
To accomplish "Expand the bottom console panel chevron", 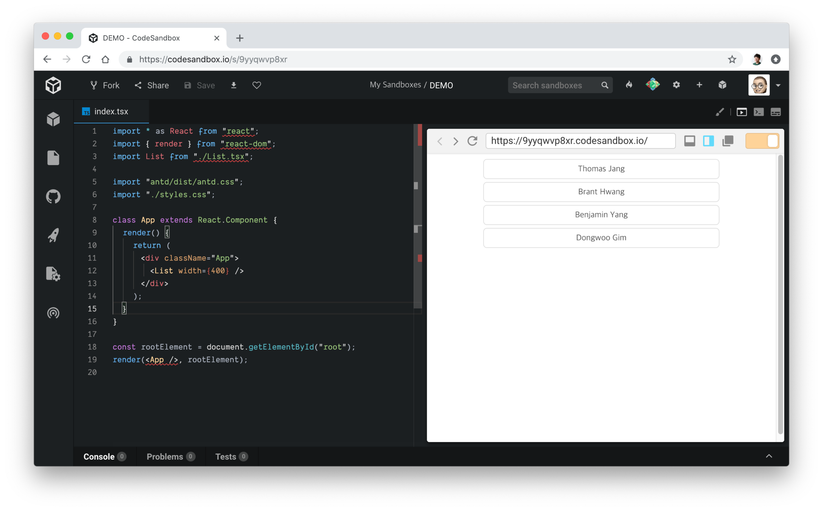I will [x=769, y=456].
